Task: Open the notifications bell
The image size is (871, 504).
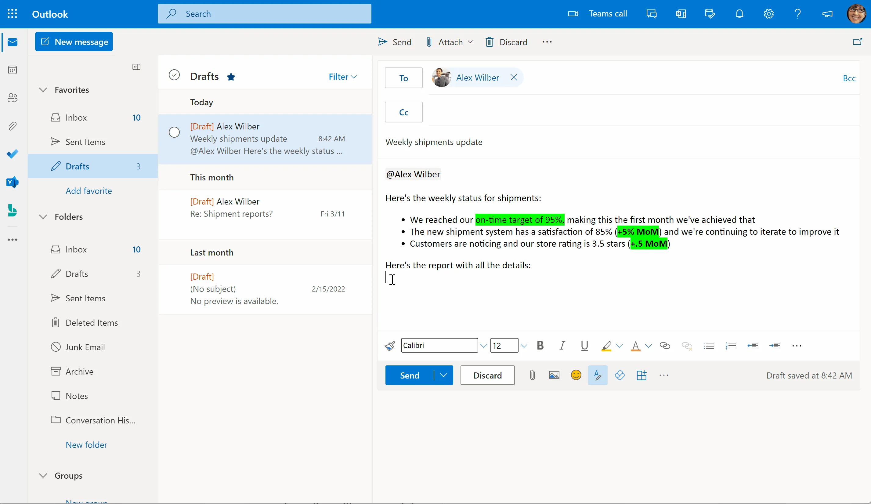Action: click(x=740, y=14)
